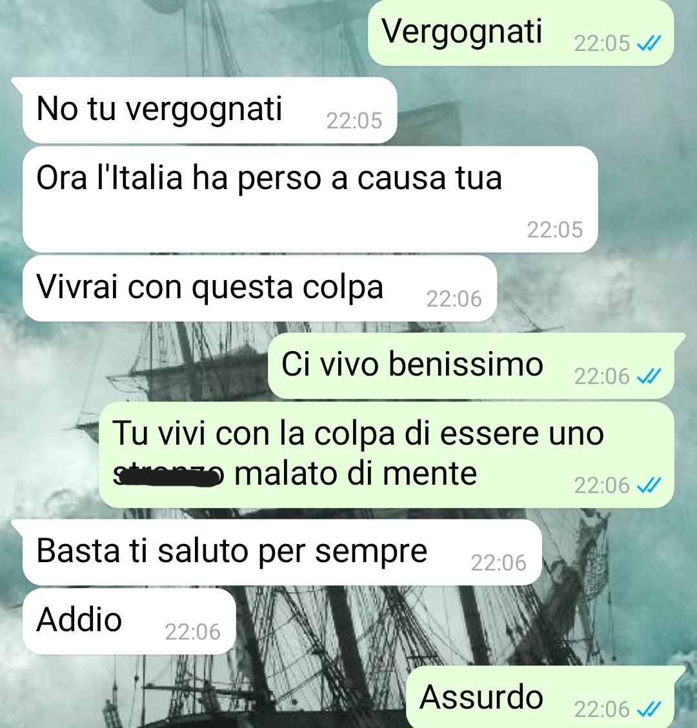Image resolution: width=697 pixels, height=728 pixels.
Task: Tap the 'Ci vivo benissimo' message bubble
Action: coord(471,365)
